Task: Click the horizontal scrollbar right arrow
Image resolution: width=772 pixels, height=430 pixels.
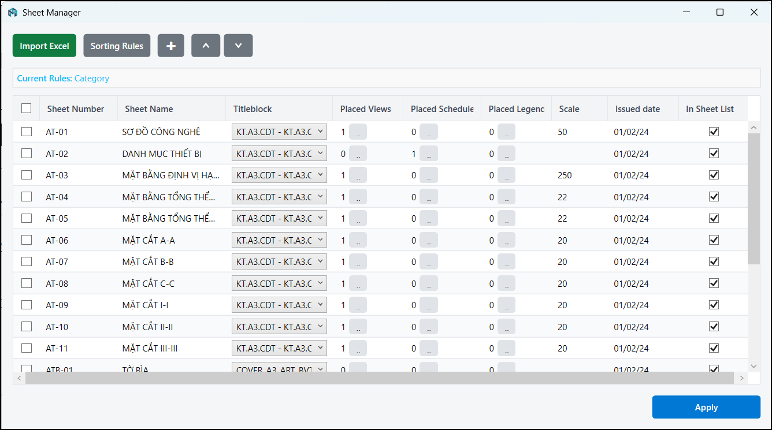Action: tap(741, 377)
